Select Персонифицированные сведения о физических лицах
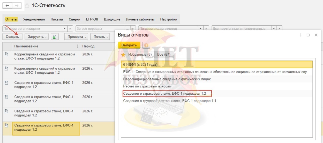 click(x=217, y=79)
